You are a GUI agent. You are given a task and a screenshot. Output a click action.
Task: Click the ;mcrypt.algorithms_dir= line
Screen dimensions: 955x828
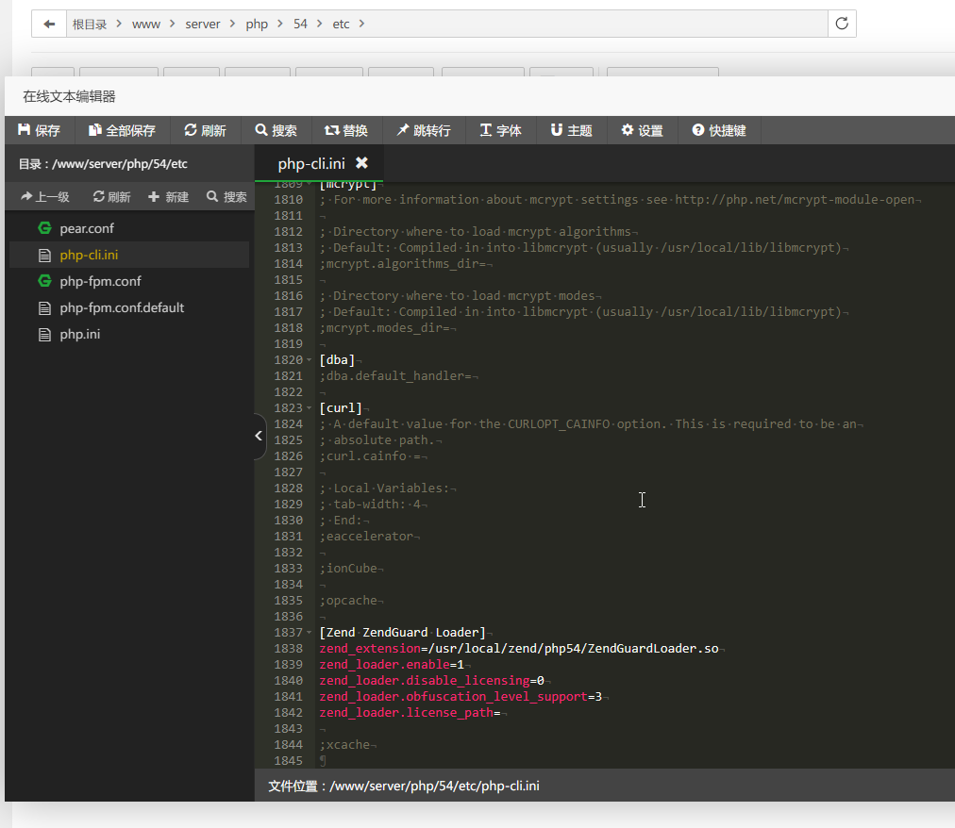[x=403, y=264]
